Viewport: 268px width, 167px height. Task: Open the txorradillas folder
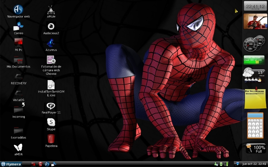[18, 131]
